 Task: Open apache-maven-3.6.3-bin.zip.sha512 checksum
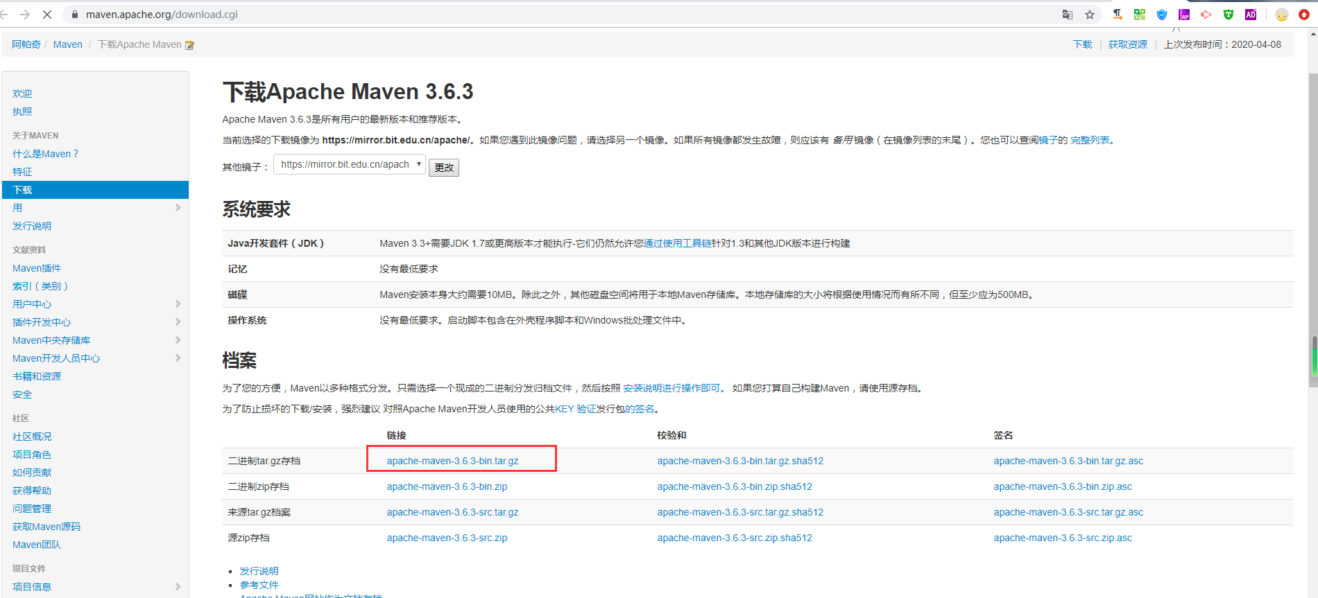point(735,486)
